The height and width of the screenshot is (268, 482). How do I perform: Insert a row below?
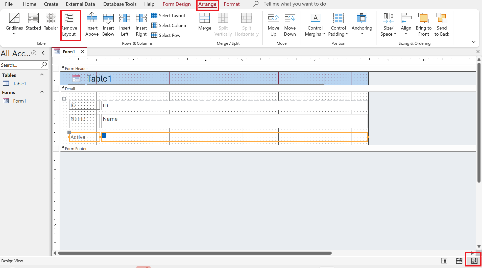[x=108, y=25]
